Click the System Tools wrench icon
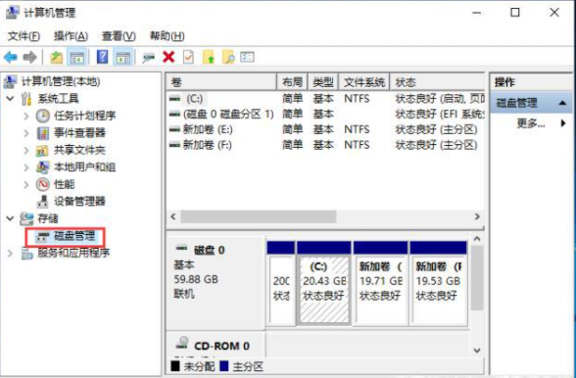Viewport: 576px width, 378px height. click(x=26, y=99)
